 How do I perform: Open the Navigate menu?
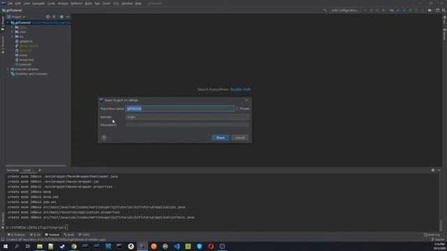point(38,3)
